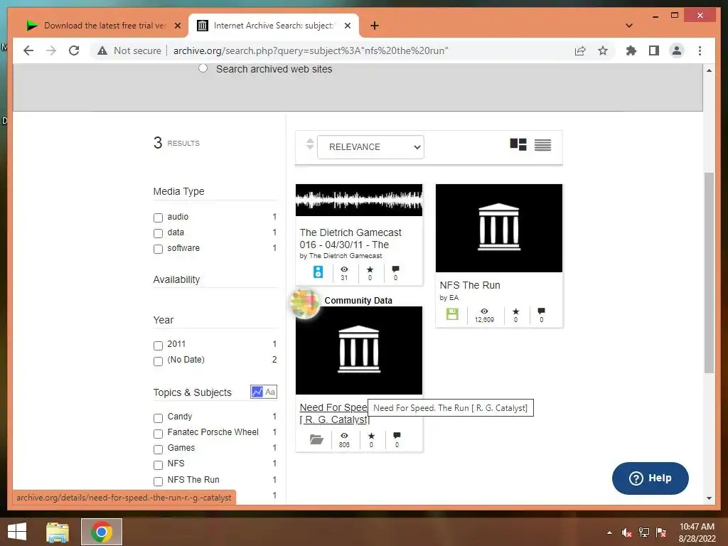Click the Community Data colorful circle icon
728x546 pixels.
304,304
